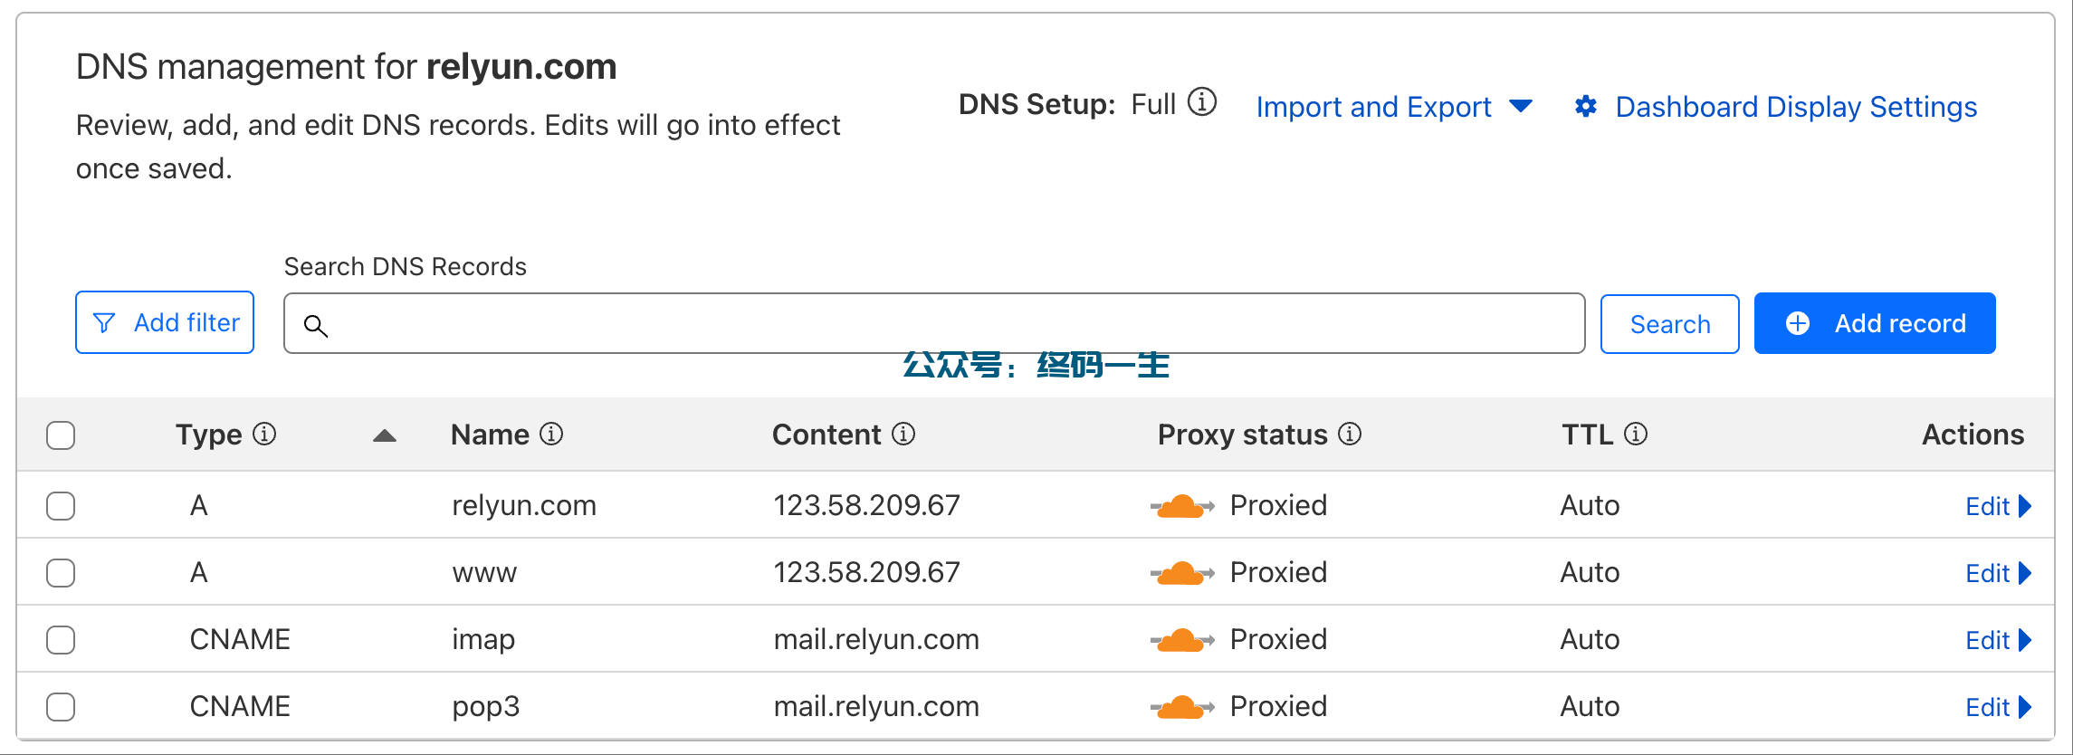Click the Add record button
The height and width of the screenshot is (755, 2073).
tap(1875, 323)
